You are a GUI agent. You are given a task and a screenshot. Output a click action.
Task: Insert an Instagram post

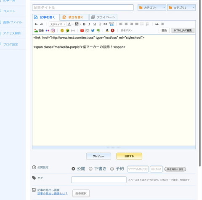point(53,30)
